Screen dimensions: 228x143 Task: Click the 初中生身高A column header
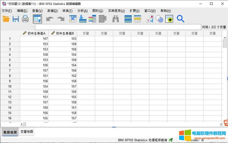pos(34,33)
